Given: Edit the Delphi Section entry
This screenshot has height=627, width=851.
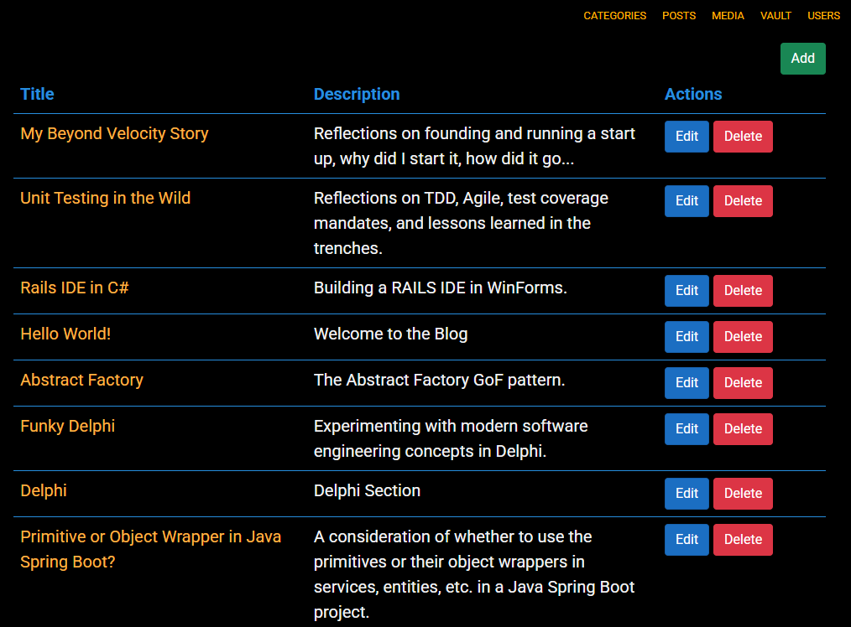Looking at the screenshot, I should click(687, 493).
